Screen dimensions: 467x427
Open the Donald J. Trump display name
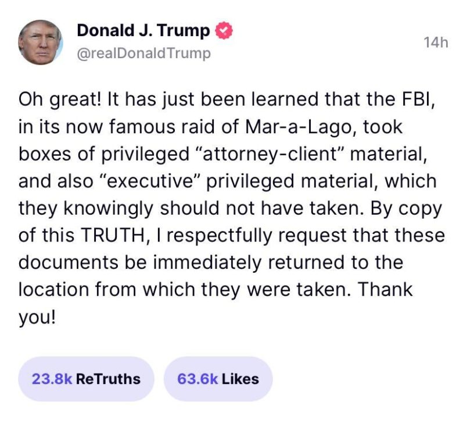143,31
